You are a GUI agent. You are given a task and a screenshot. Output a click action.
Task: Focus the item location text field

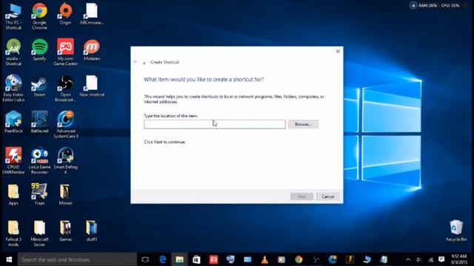click(215, 124)
